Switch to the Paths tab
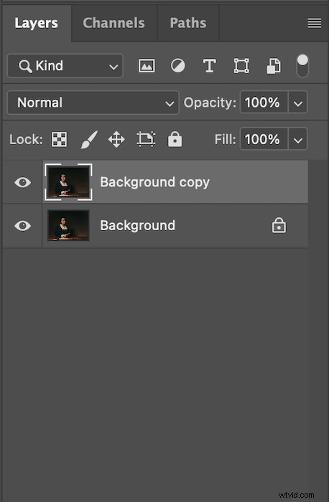Screen dimensions: 329x502 coord(188,23)
